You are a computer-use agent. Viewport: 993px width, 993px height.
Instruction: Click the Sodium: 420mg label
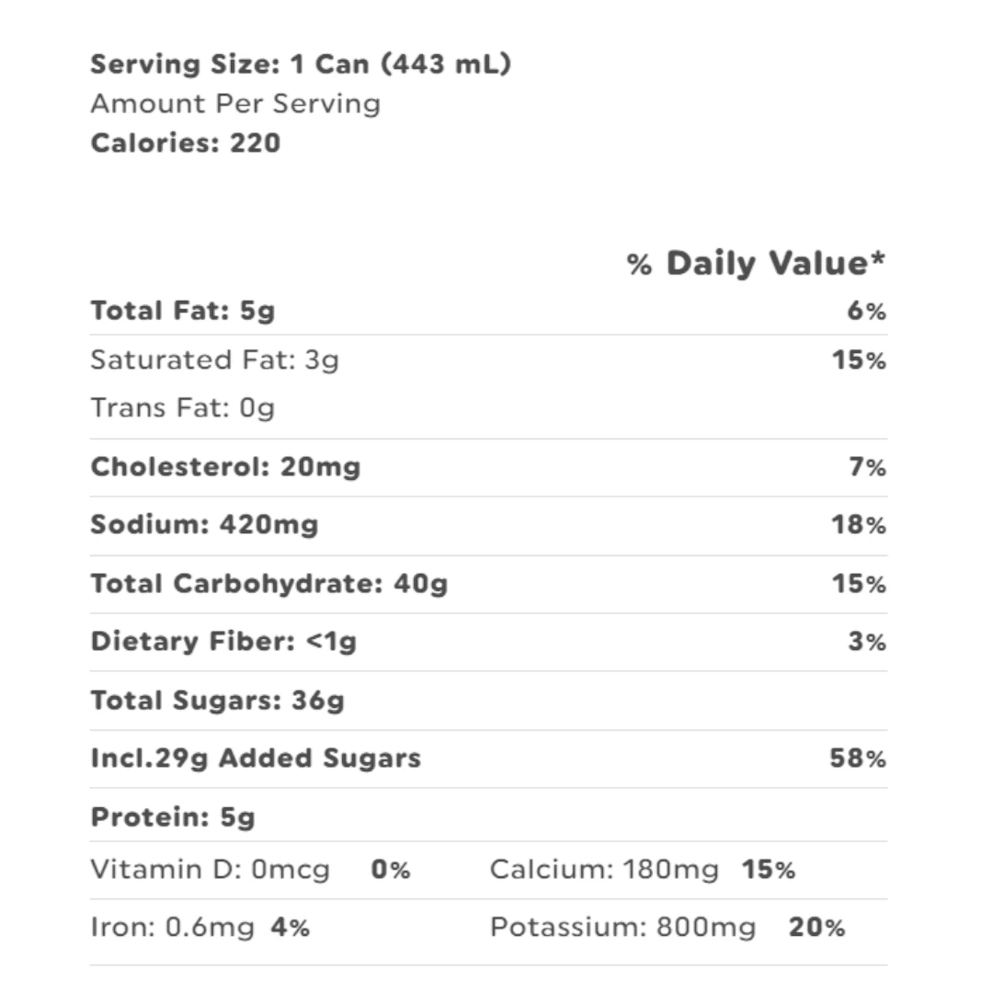204,525
